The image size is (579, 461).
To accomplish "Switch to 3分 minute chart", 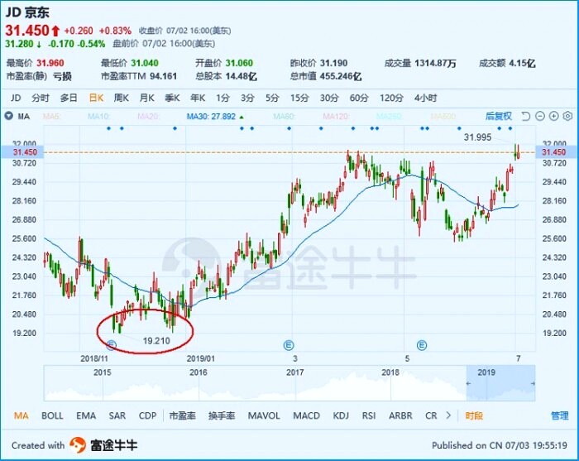I will (x=247, y=98).
